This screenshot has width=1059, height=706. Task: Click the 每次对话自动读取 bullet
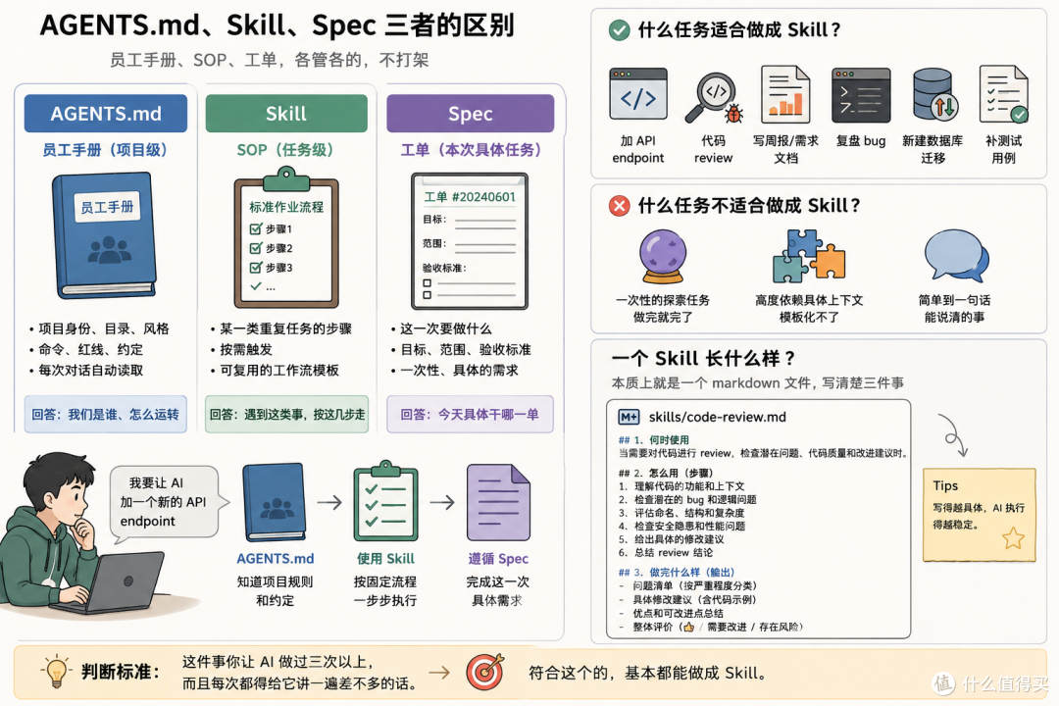click(x=85, y=371)
